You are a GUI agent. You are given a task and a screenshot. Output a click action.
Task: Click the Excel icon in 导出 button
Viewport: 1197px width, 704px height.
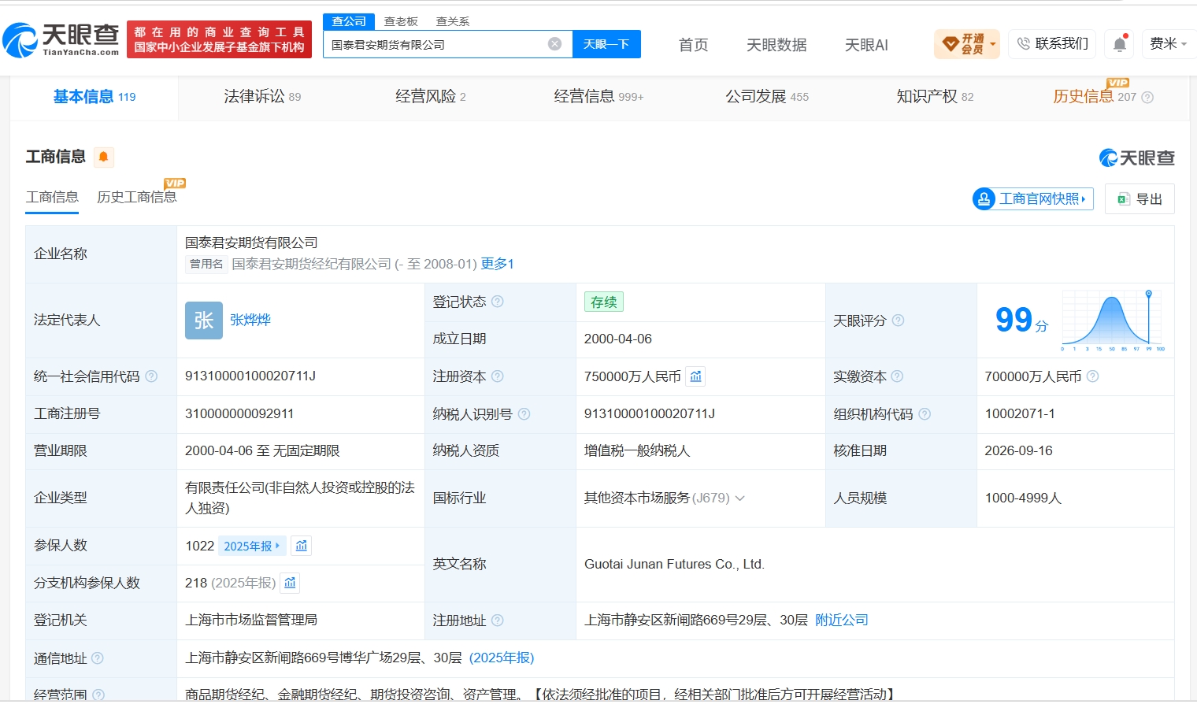pyautogui.click(x=1124, y=199)
